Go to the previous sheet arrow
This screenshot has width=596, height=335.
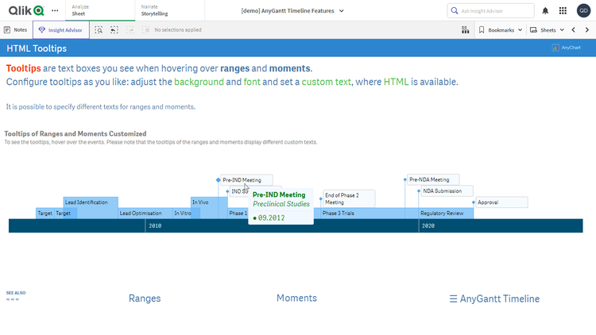[x=574, y=29]
